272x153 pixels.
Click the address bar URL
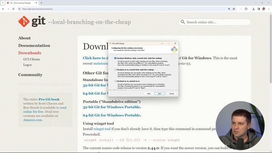37,9
